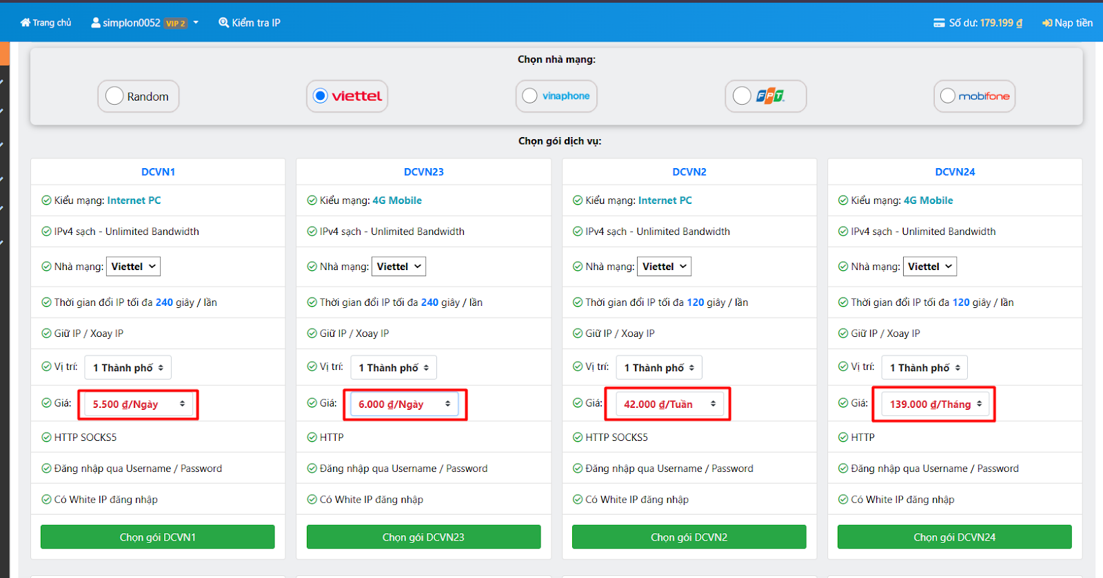Click check icon beside Giữ IP in DCVN24

843,333
